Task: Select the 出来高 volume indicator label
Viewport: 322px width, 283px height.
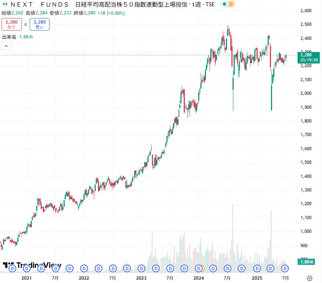Action: (x=9, y=37)
